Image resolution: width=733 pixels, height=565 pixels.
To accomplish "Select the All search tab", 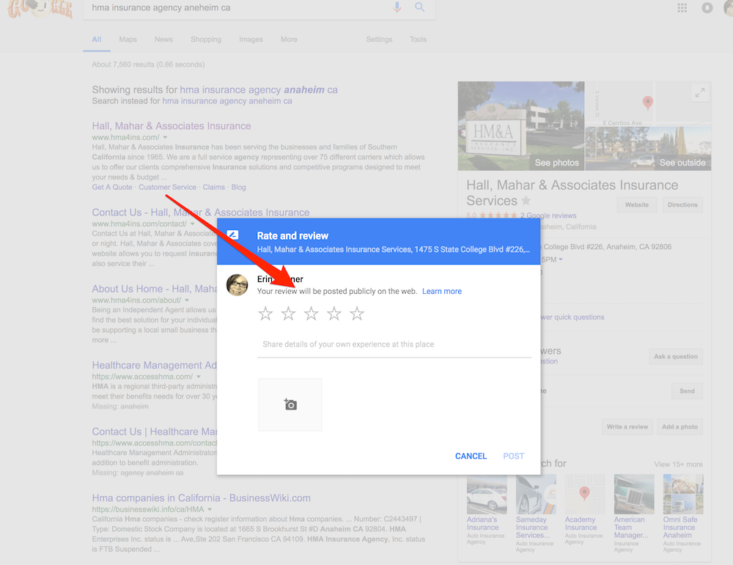I will pyautogui.click(x=97, y=40).
